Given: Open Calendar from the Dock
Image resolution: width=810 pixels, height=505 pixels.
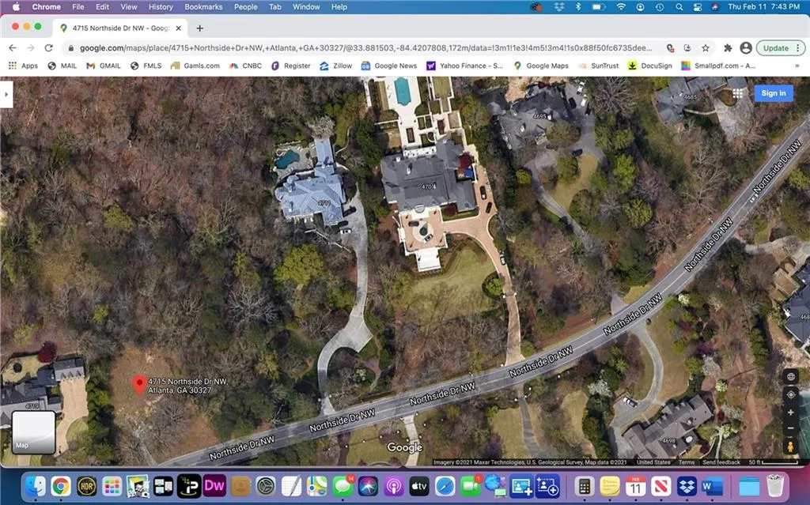Looking at the screenshot, I should coord(635,486).
